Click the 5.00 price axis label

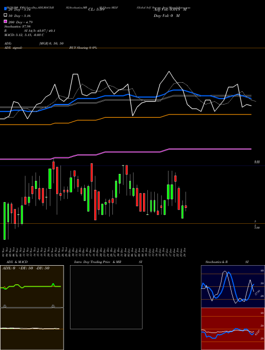pyautogui.click(x=257, y=227)
